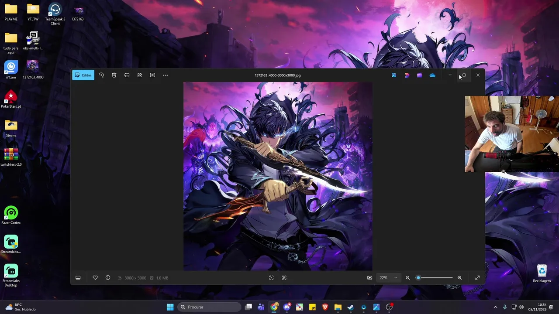
Task: Click the 1.6 MB file size text
Action: 162,278
